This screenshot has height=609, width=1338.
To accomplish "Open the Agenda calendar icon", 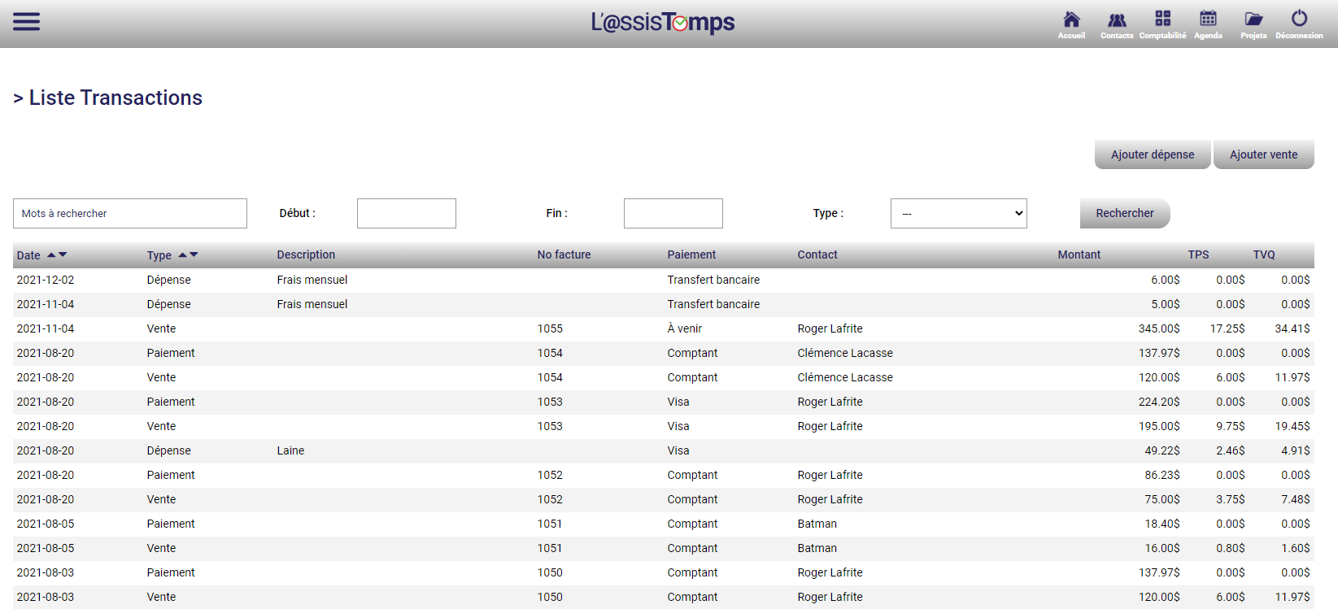I will (1208, 19).
